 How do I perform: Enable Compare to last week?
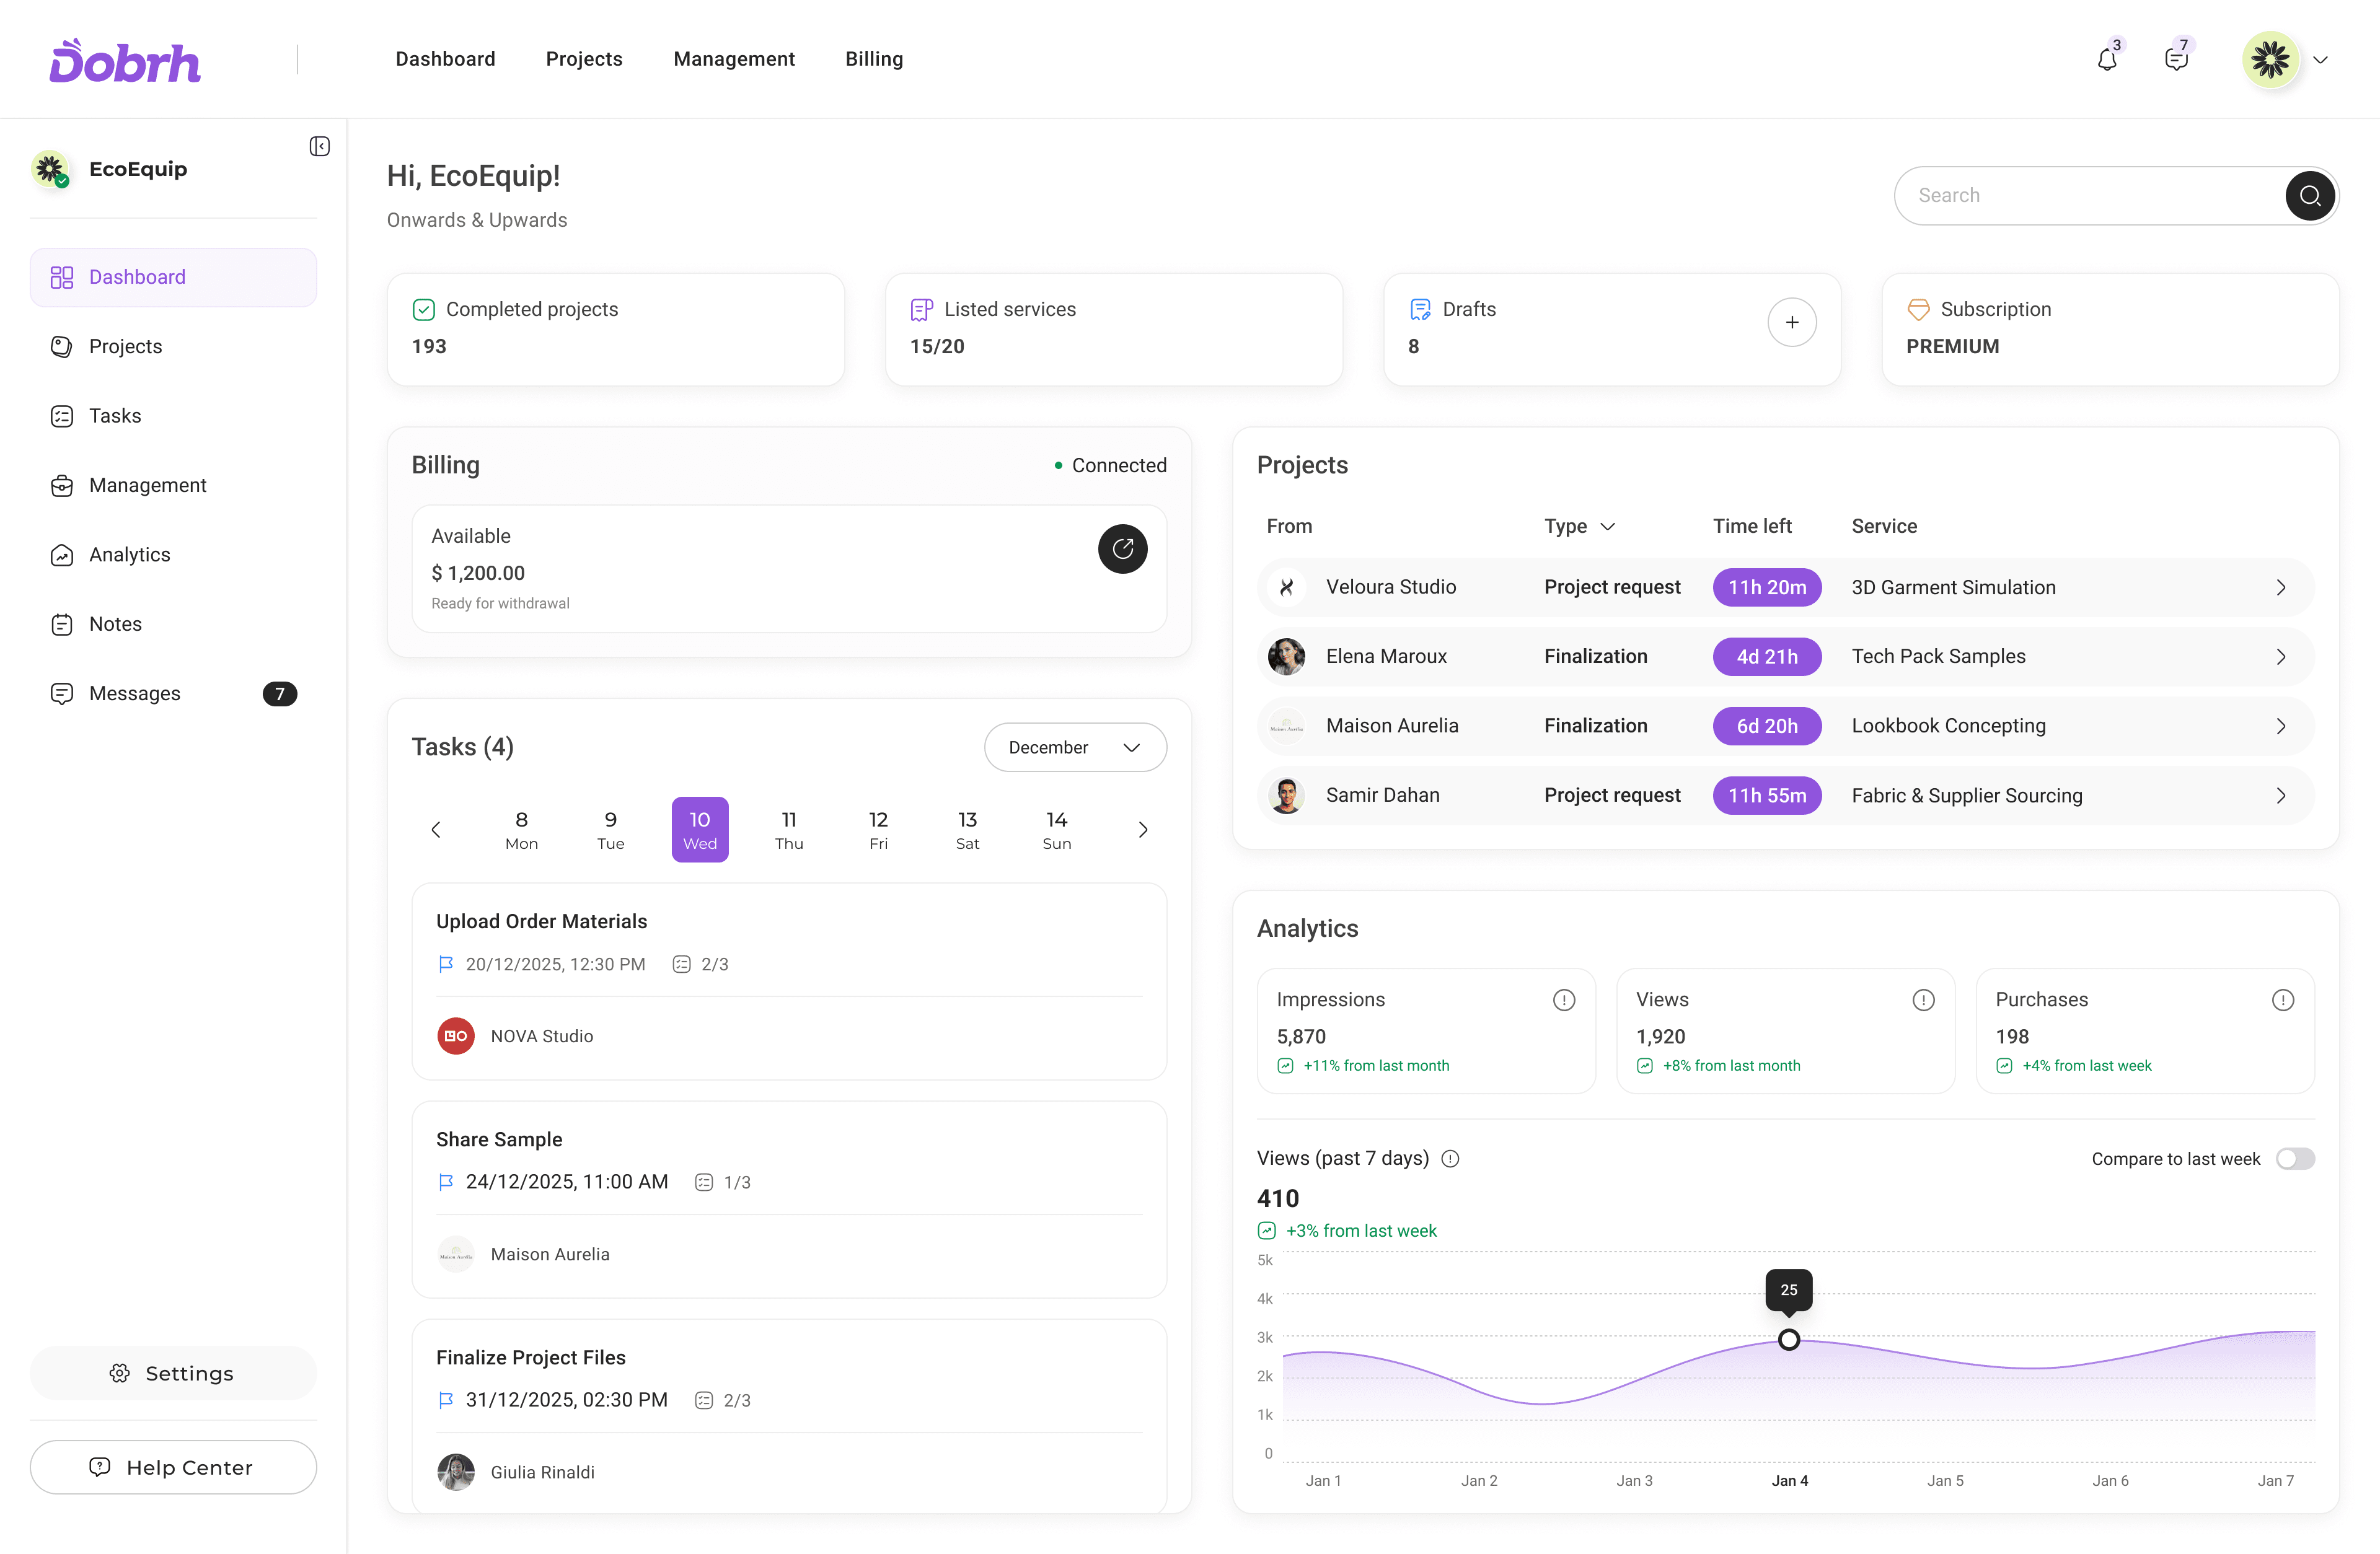click(x=2296, y=1158)
